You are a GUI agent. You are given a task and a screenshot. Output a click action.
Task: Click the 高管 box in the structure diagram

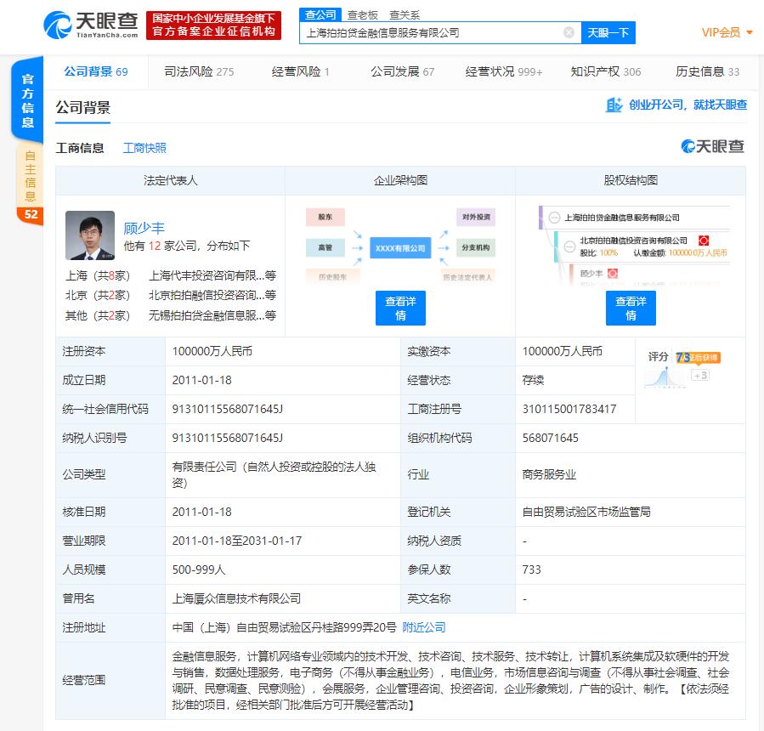325,247
